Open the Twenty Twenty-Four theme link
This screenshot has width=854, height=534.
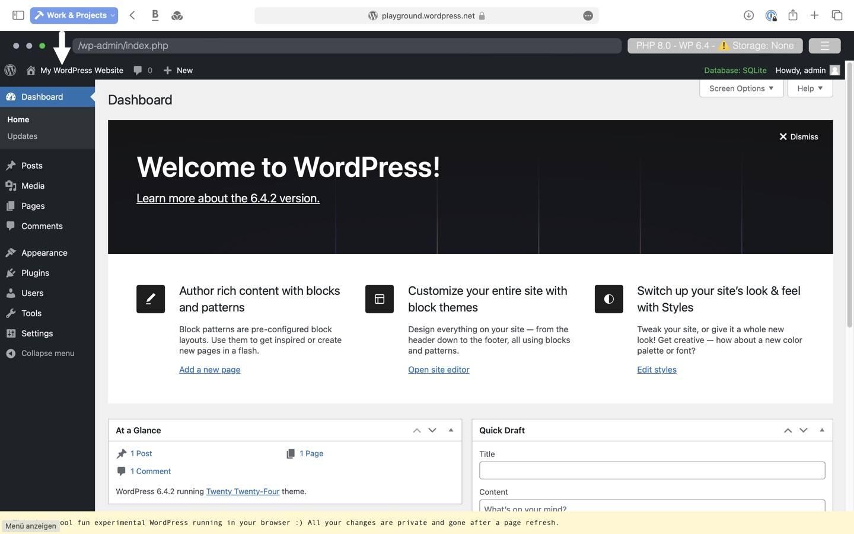243,491
